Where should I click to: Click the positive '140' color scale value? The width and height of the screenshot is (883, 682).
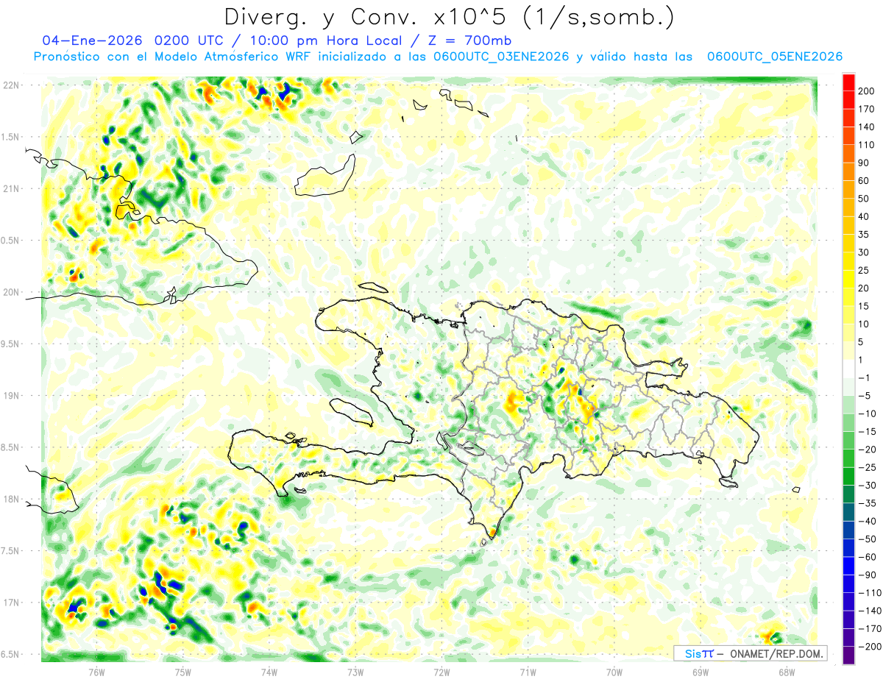pyautogui.click(x=867, y=127)
